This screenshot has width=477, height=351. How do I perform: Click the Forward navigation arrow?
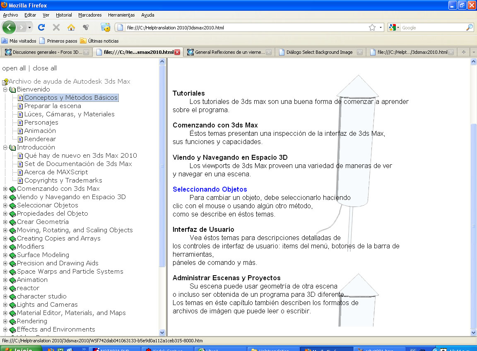[x=21, y=28]
